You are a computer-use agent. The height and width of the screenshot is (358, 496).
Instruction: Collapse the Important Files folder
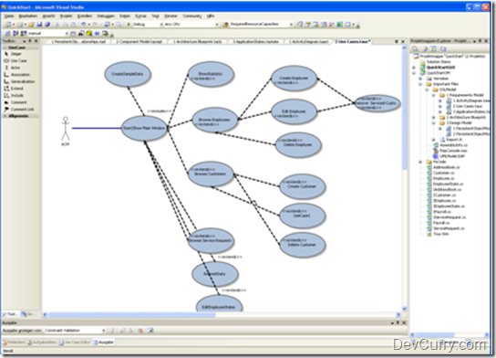point(420,84)
